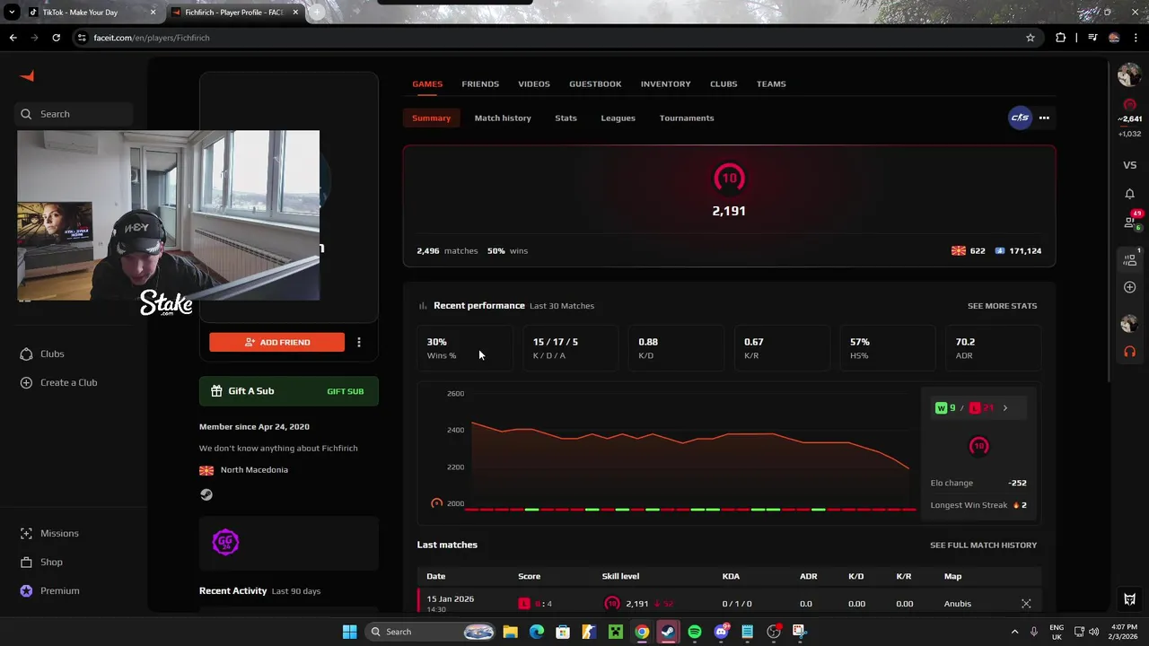
Task: Go back in browser history
Action: pyautogui.click(x=13, y=38)
